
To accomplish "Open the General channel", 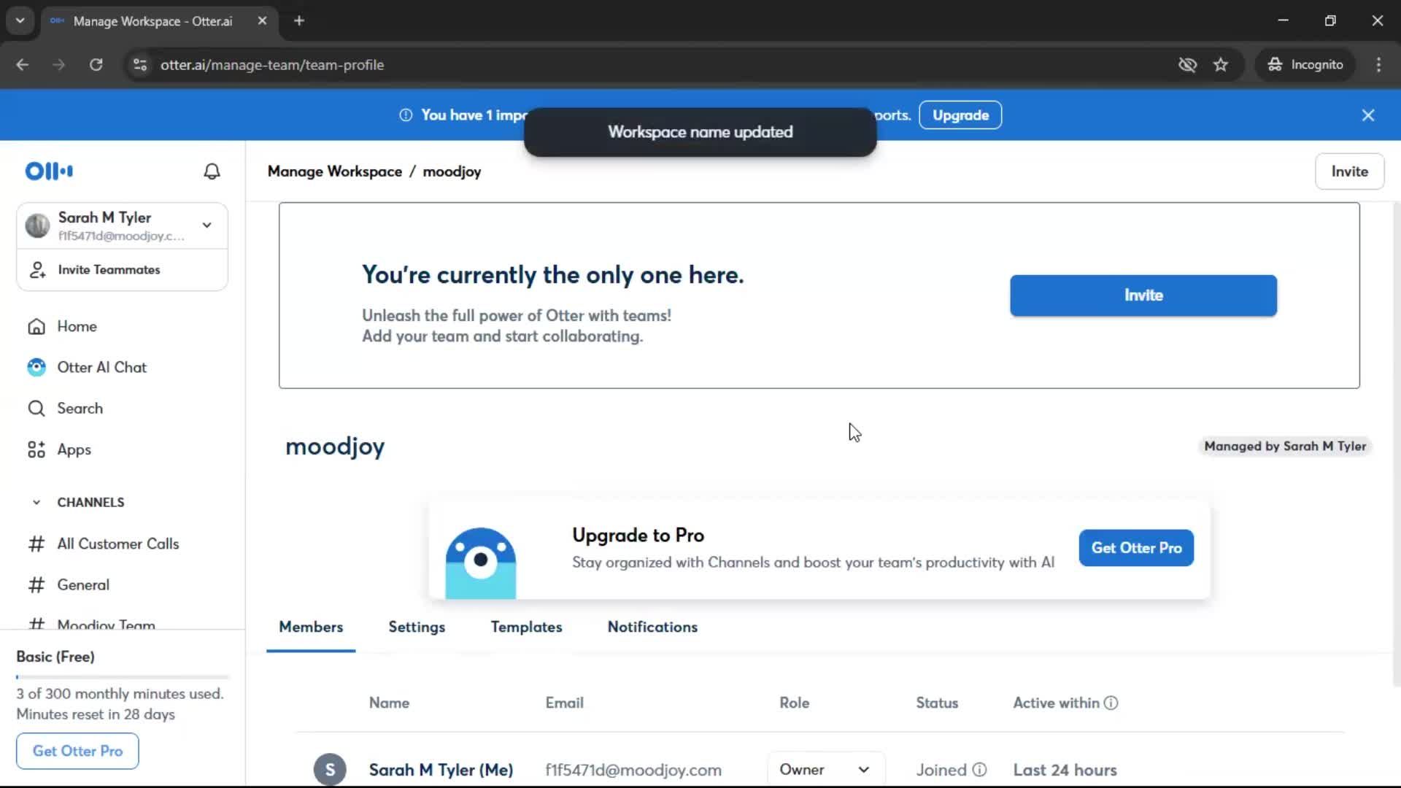I will 83,585.
